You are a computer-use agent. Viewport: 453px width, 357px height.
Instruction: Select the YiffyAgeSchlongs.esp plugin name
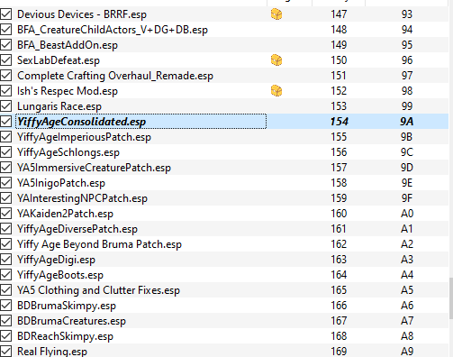[x=68, y=152]
